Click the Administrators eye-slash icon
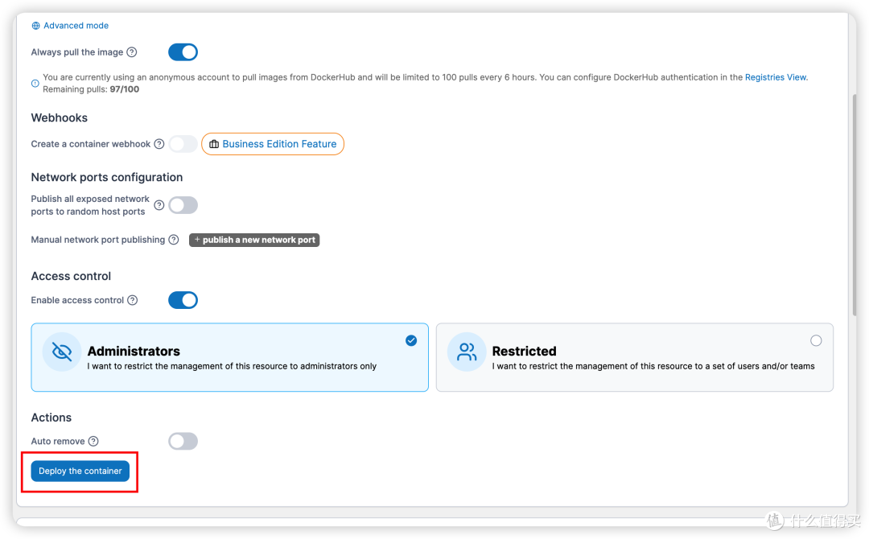 coord(62,352)
